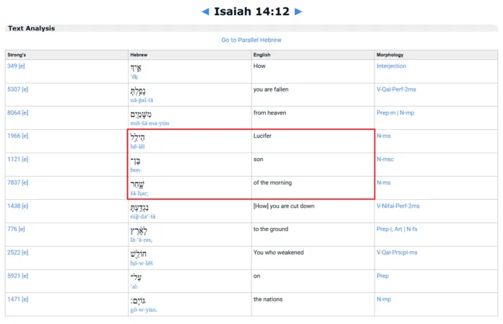Click the V-Qal-Perf-2ms morphology link
The image size is (503, 324).
[x=398, y=89]
